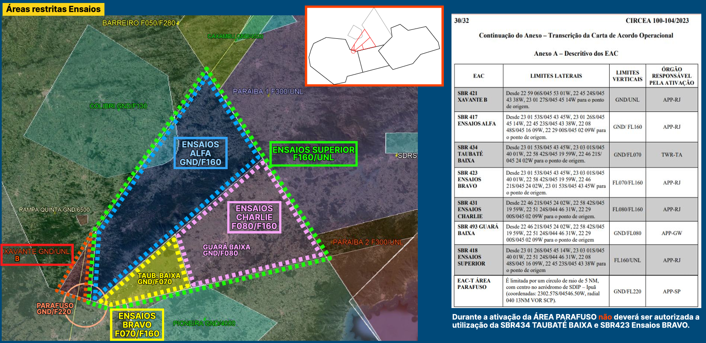Select the TAUB. BAIXA GND/F070 map label

tap(159, 279)
